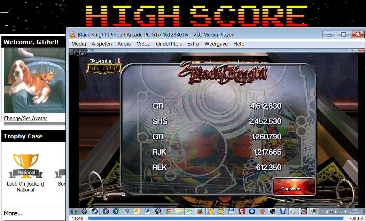This screenshot has width=366, height=221.
Task: Click the file explorer folder icon in the taskbar
Action: point(179,211)
